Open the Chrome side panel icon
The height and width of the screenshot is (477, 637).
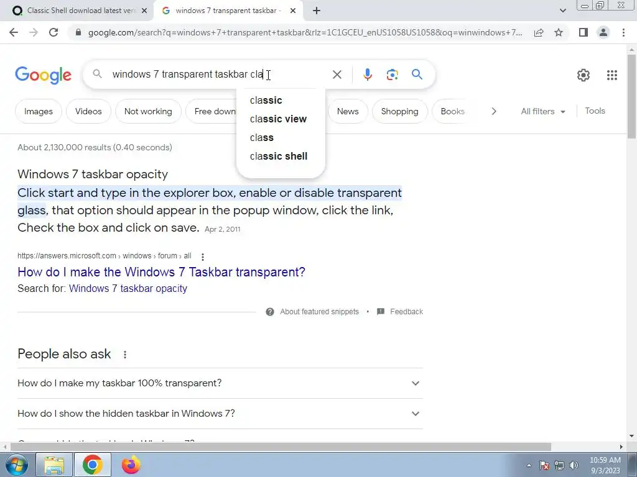[x=584, y=32]
